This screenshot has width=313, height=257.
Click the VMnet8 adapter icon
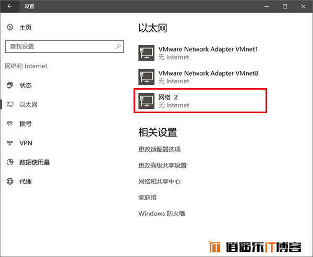pyautogui.click(x=146, y=77)
